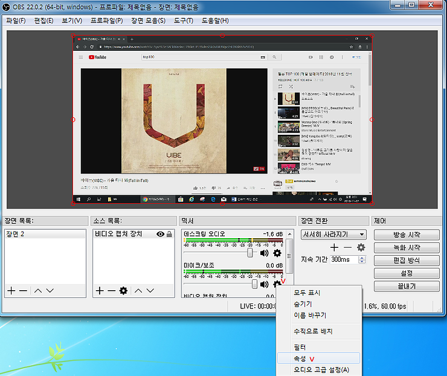The width and height of the screenshot is (447, 376).
Task: Click bottom-right red resize handle in preview
Action: (x=371, y=203)
